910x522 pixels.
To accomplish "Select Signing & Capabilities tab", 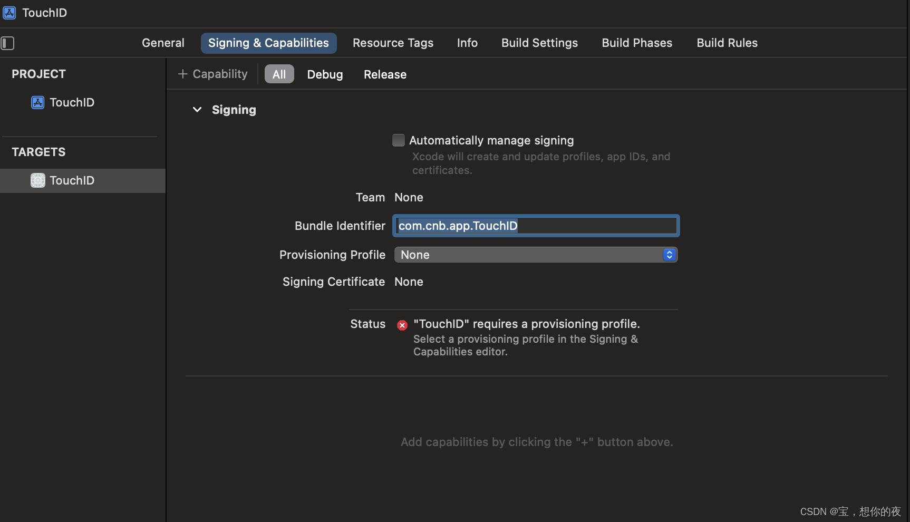I will [268, 43].
